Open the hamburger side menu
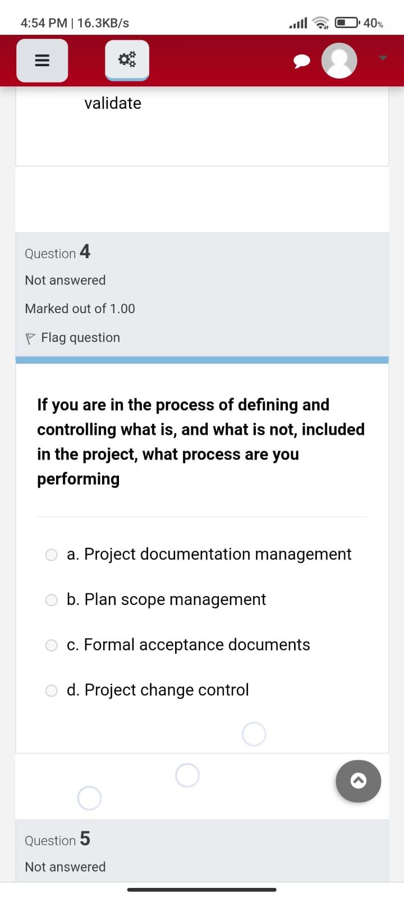 pyautogui.click(x=42, y=61)
